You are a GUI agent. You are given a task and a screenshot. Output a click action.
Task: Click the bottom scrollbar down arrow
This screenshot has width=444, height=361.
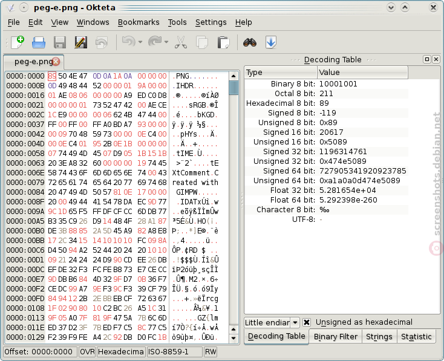tap(233, 338)
